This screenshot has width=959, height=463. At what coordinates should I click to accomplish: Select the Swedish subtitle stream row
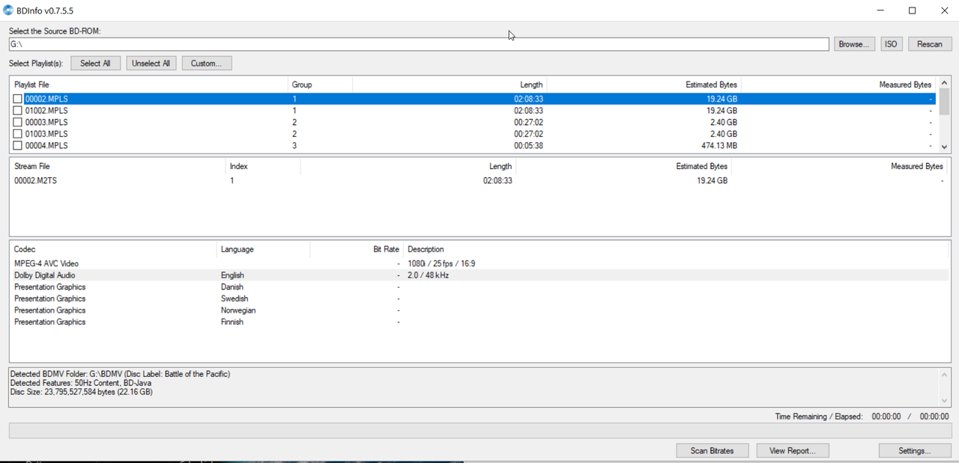pyautogui.click(x=479, y=298)
